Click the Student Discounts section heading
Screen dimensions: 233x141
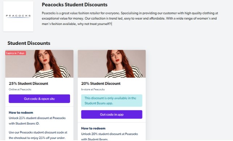pos(29,43)
